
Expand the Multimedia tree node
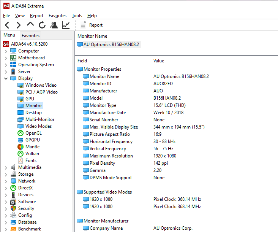(x=6, y=168)
